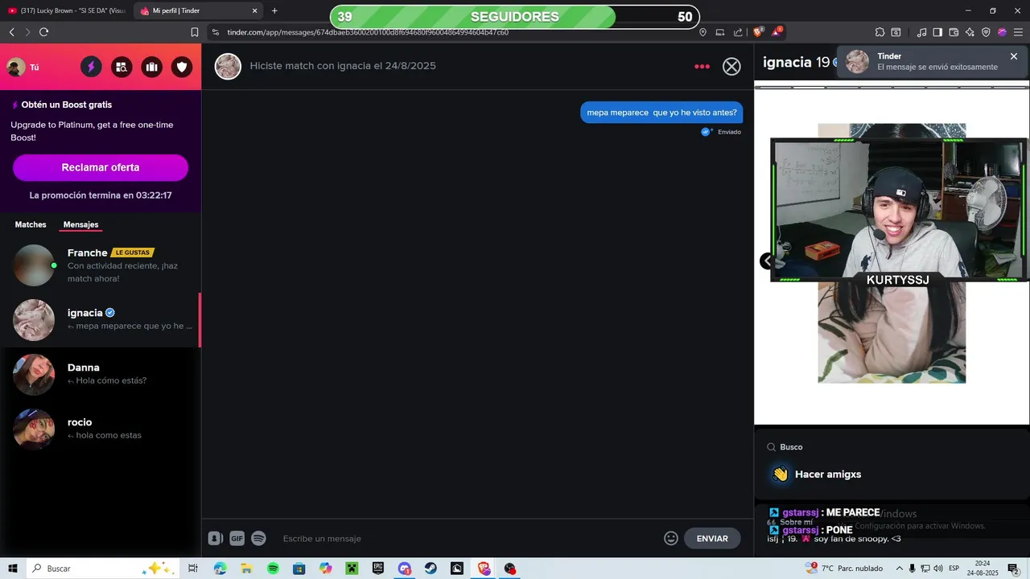Switch to the Lucky Brown YouTube tab
Screen dimensions: 1030x579
point(66,10)
